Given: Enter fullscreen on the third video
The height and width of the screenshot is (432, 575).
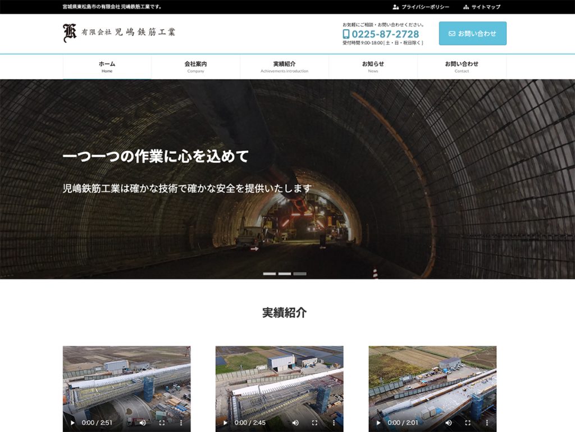Looking at the screenshot, I should pyautogui.click(x=467, y=422).
